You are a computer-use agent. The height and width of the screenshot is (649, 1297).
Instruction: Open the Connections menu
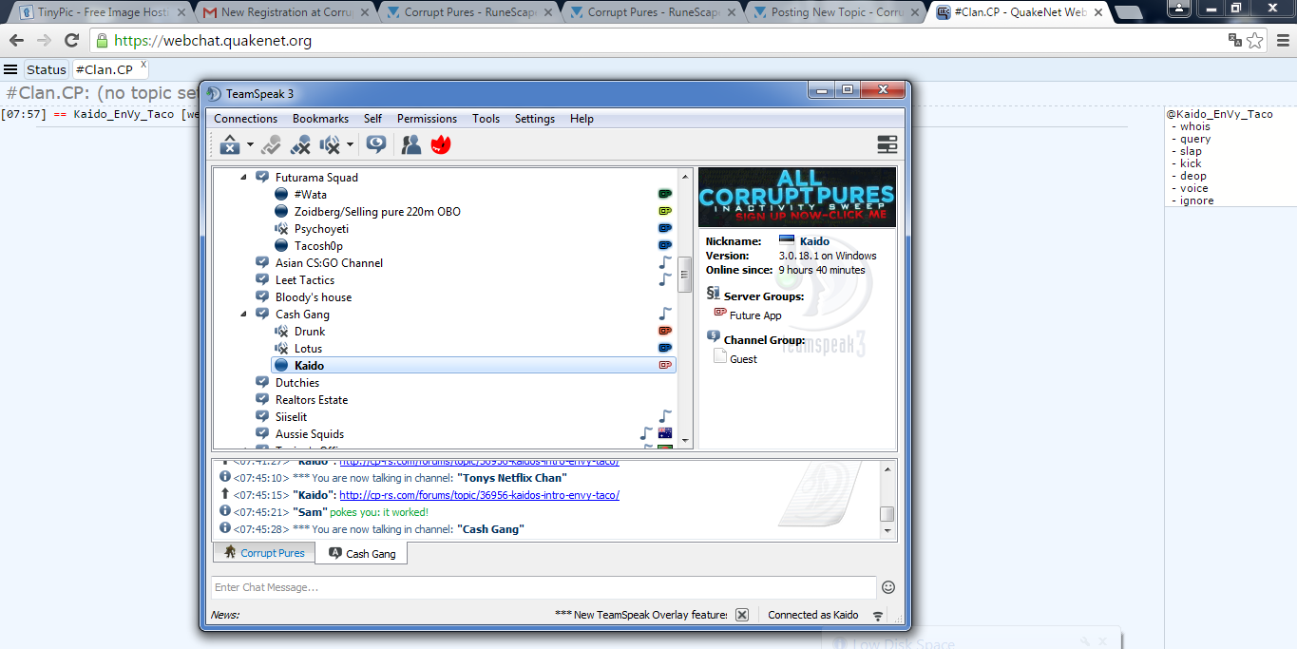click(245, 119)
